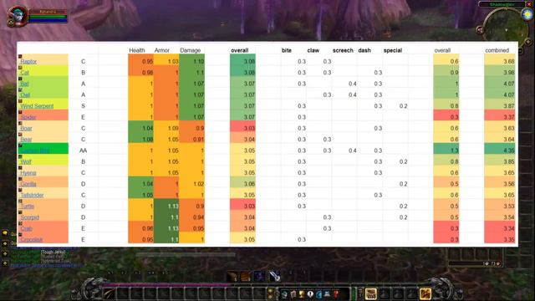535x301 pixels.
Task: Click the top chat bubble icon
Action: tap(5, 233)
